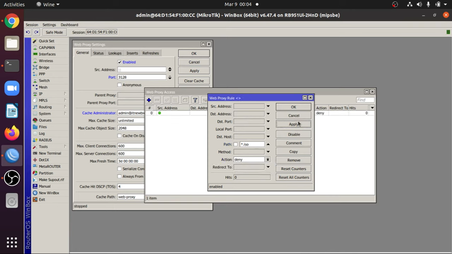Open the Dashboard menu
452x254 pixels.
pyautogui.click(x=69, y=25)
